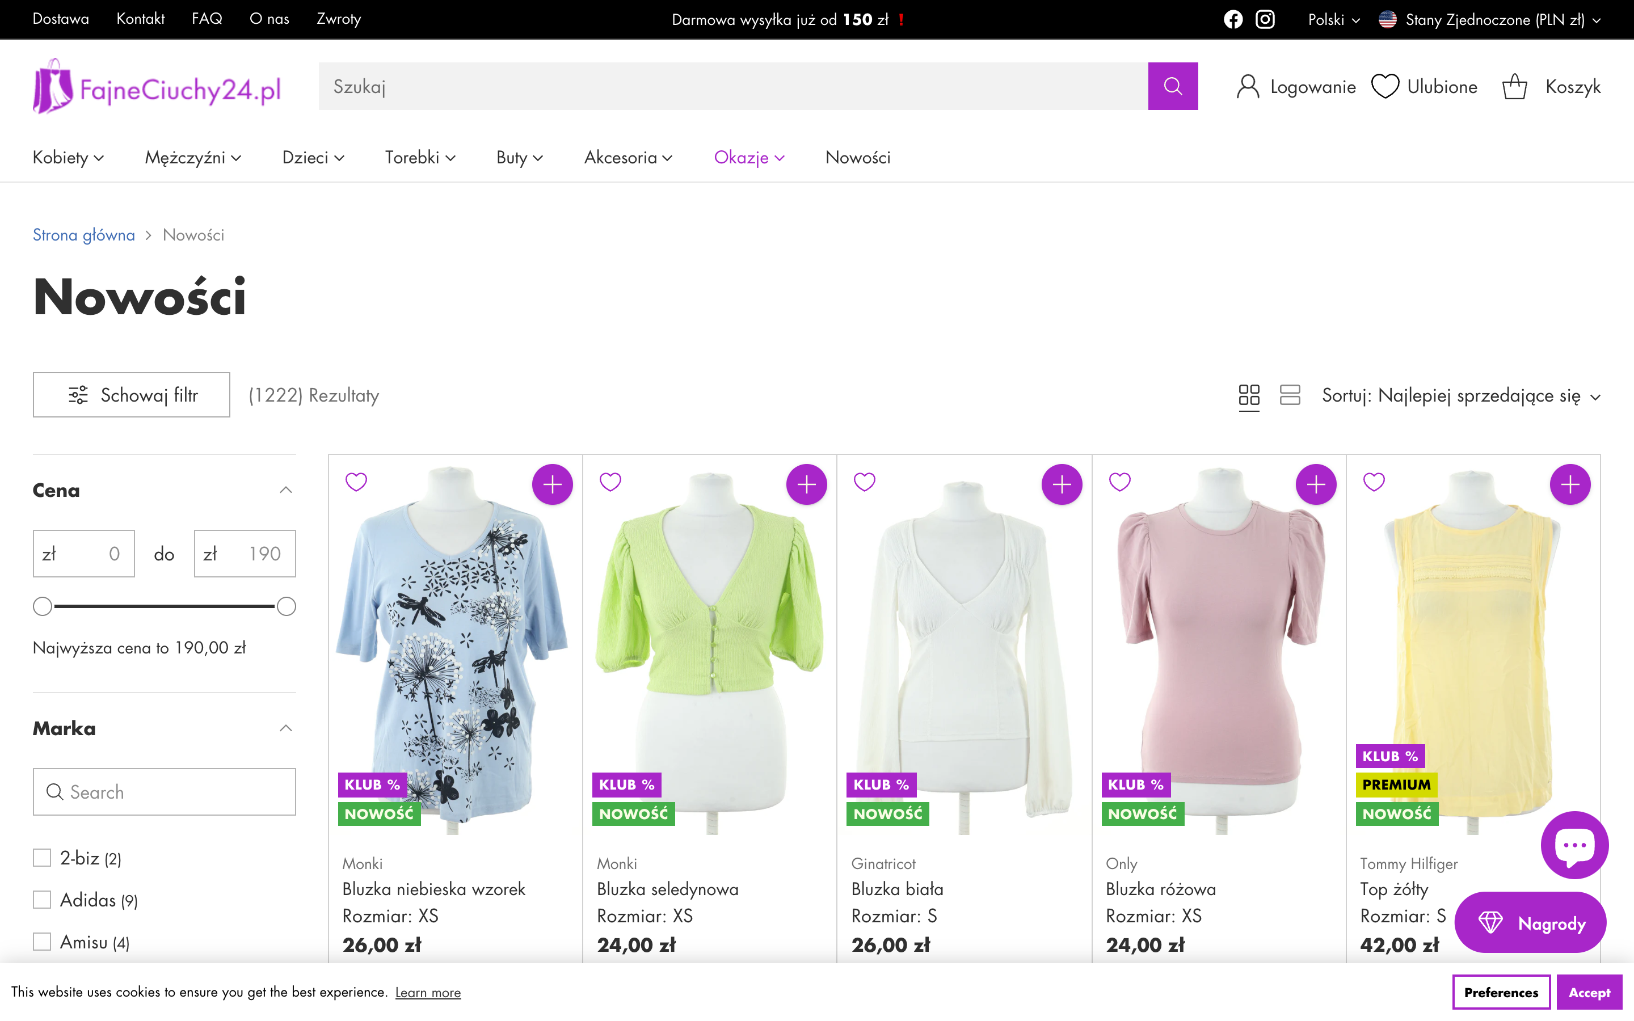Accept the cookies notice

point(1589,992)
